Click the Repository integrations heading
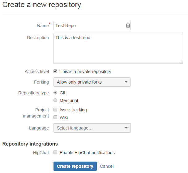This screenshot has width=188, height=173. [30, 144]
